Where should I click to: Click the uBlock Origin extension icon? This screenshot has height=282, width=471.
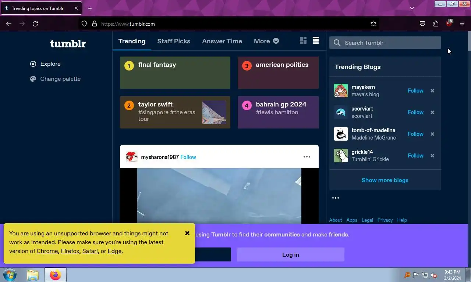click(x=449, y=23)
